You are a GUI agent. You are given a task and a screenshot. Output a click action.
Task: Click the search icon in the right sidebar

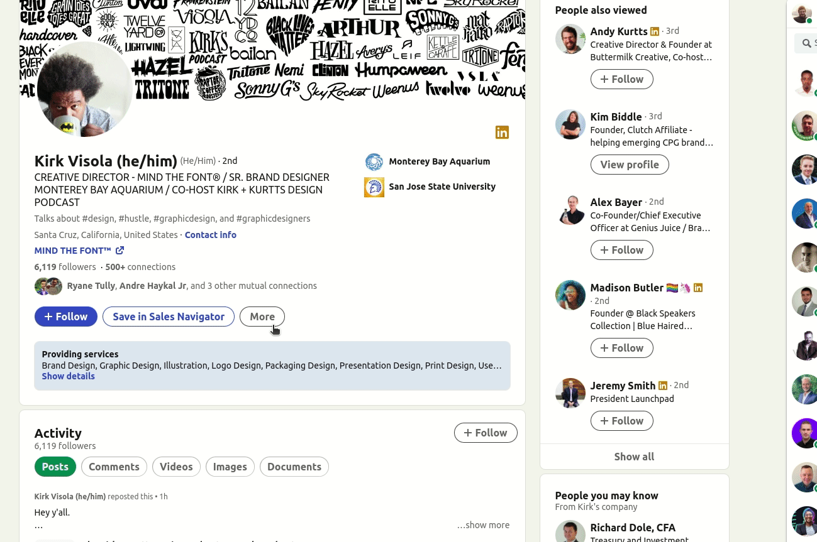806,43
